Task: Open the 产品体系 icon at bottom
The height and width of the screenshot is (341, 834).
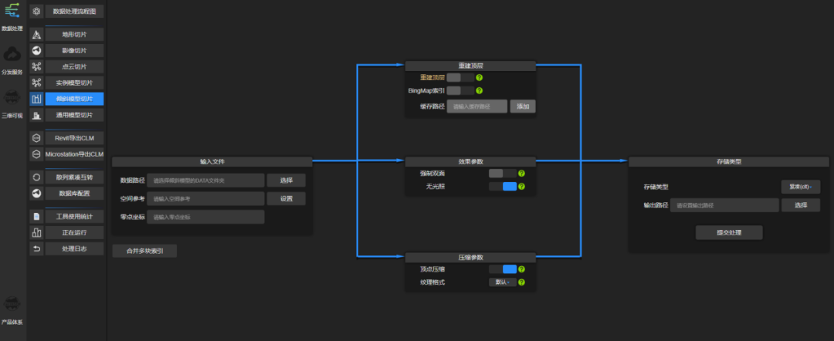Action: [12, 303]
